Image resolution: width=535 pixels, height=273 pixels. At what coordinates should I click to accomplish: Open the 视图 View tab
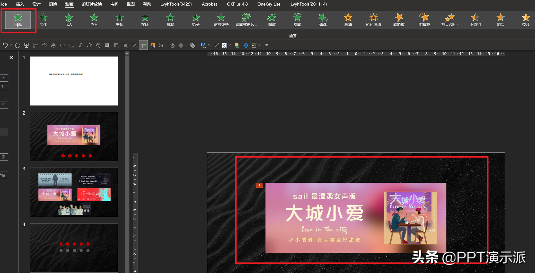coord(131,4)
